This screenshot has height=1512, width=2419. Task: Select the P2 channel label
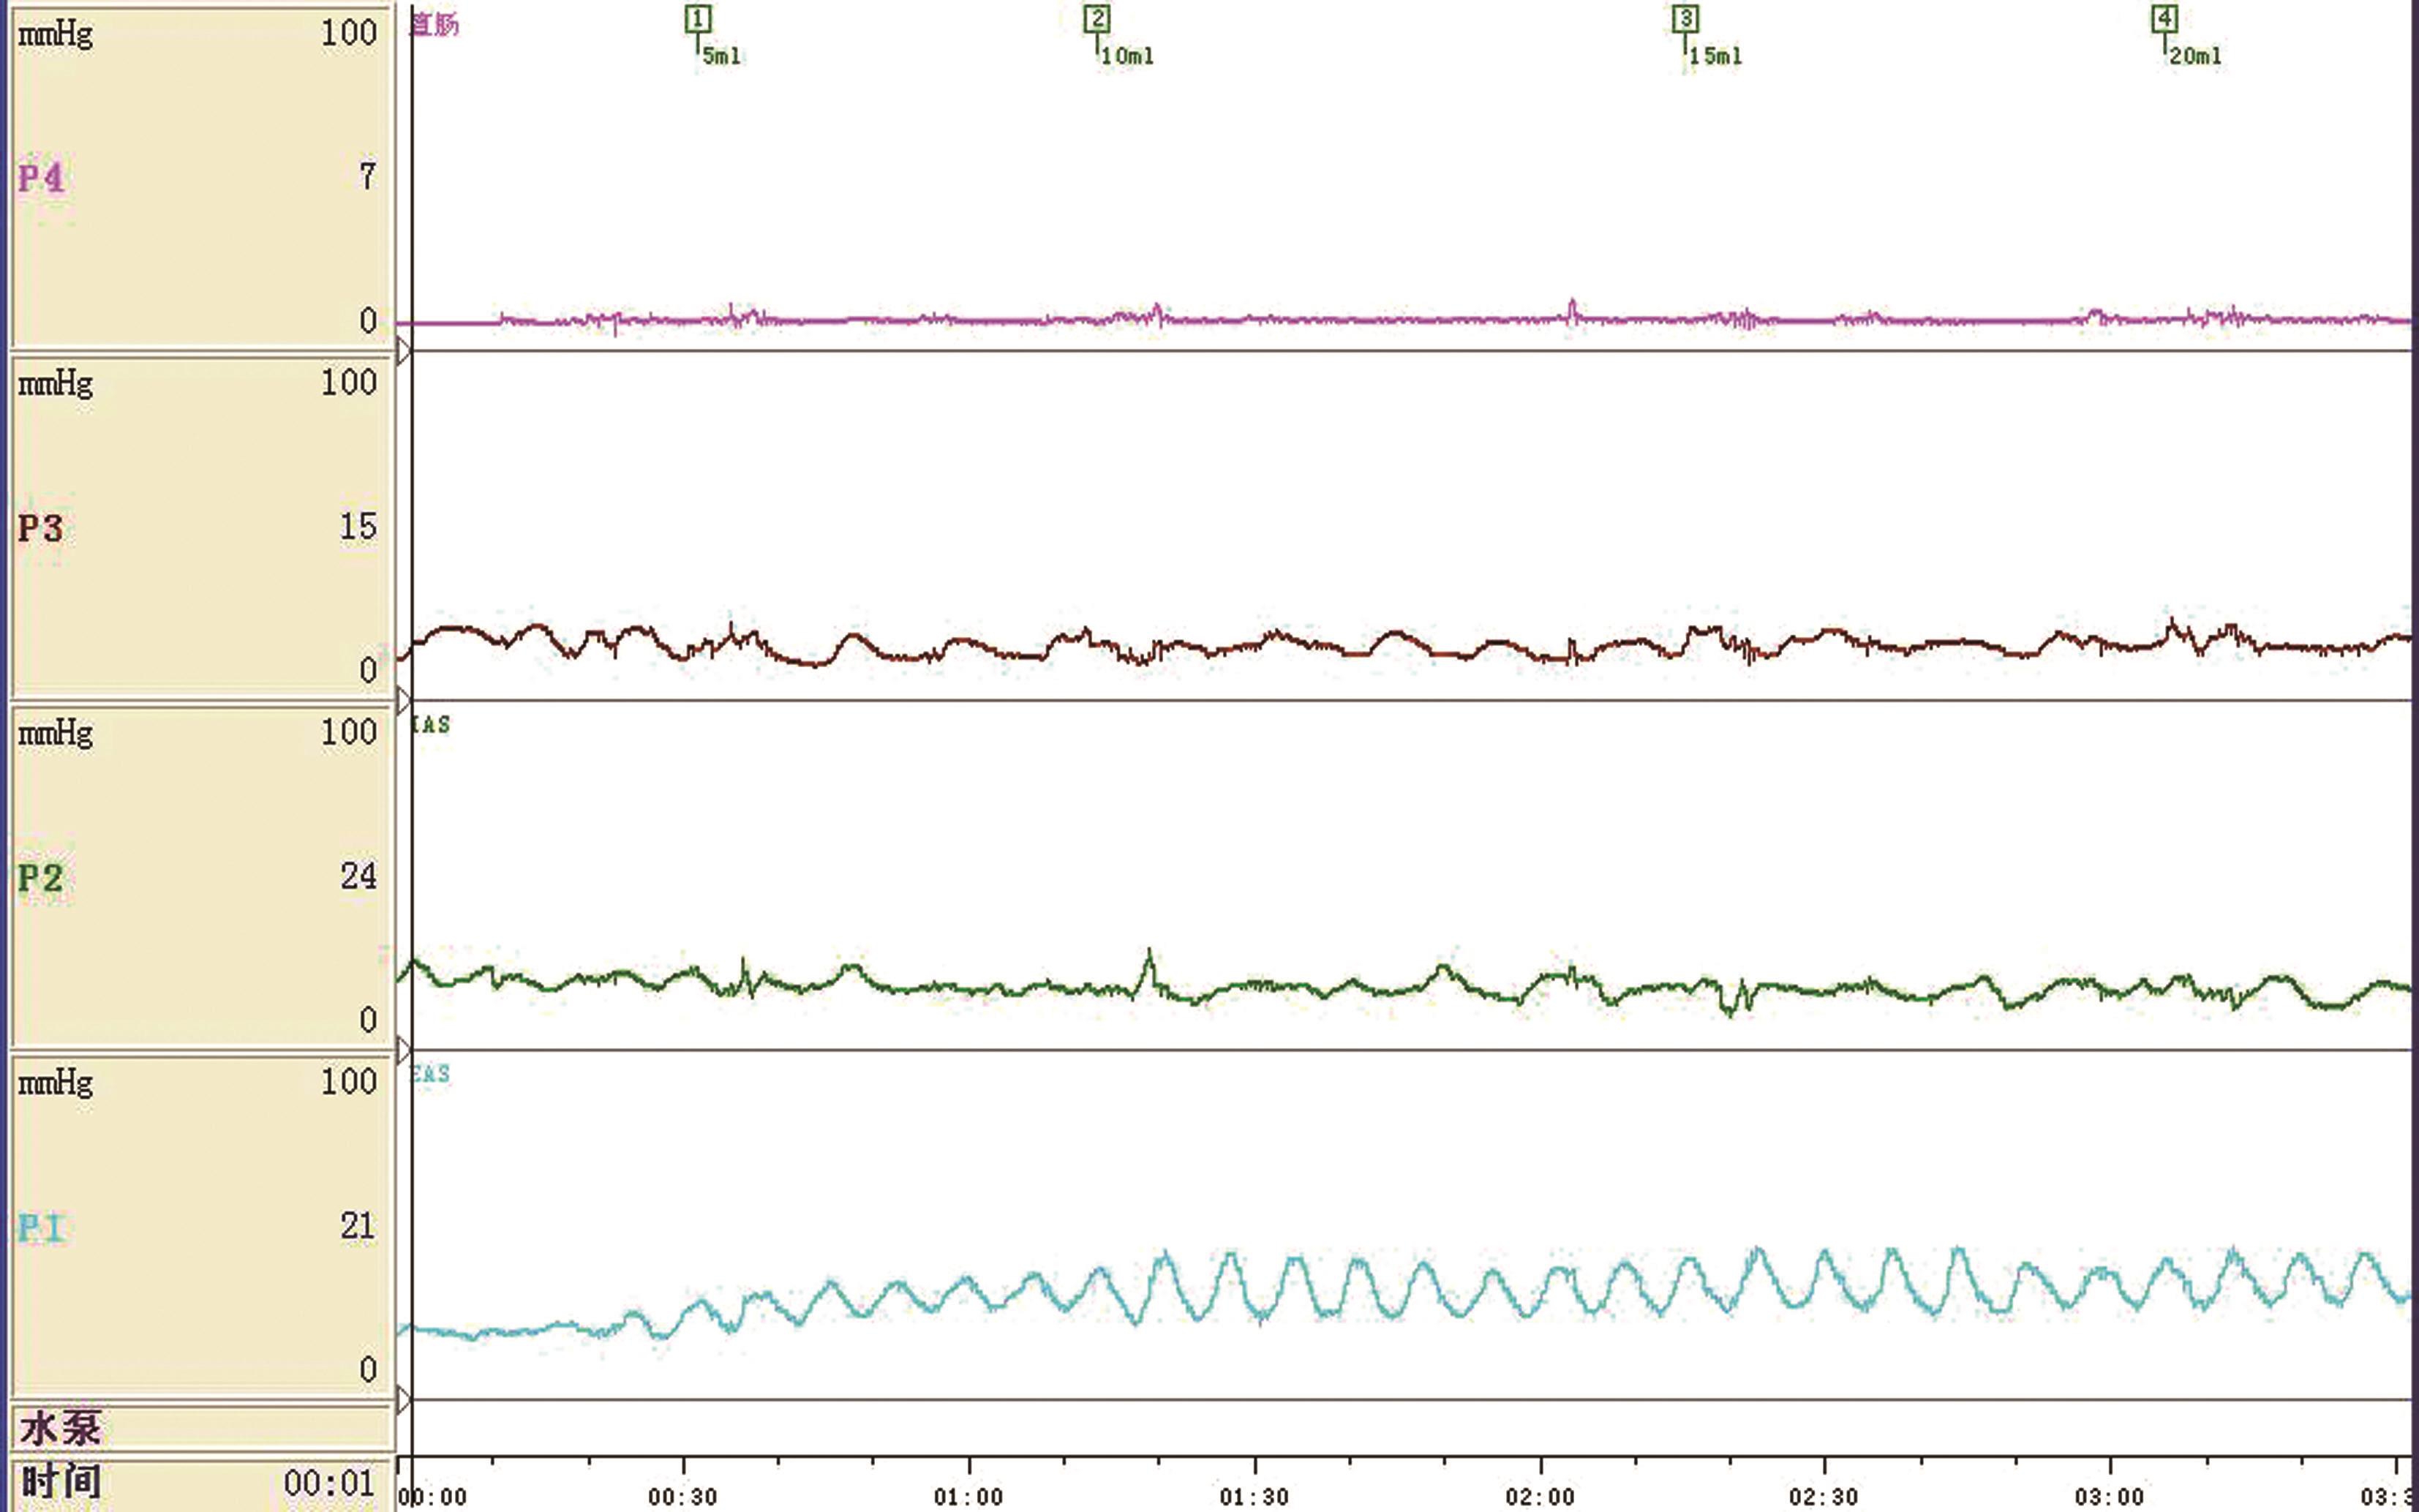[x=41, y=878]
